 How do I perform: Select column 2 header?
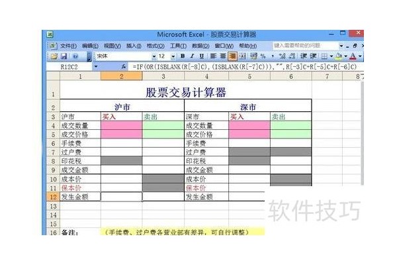click(x=122, y=76)
